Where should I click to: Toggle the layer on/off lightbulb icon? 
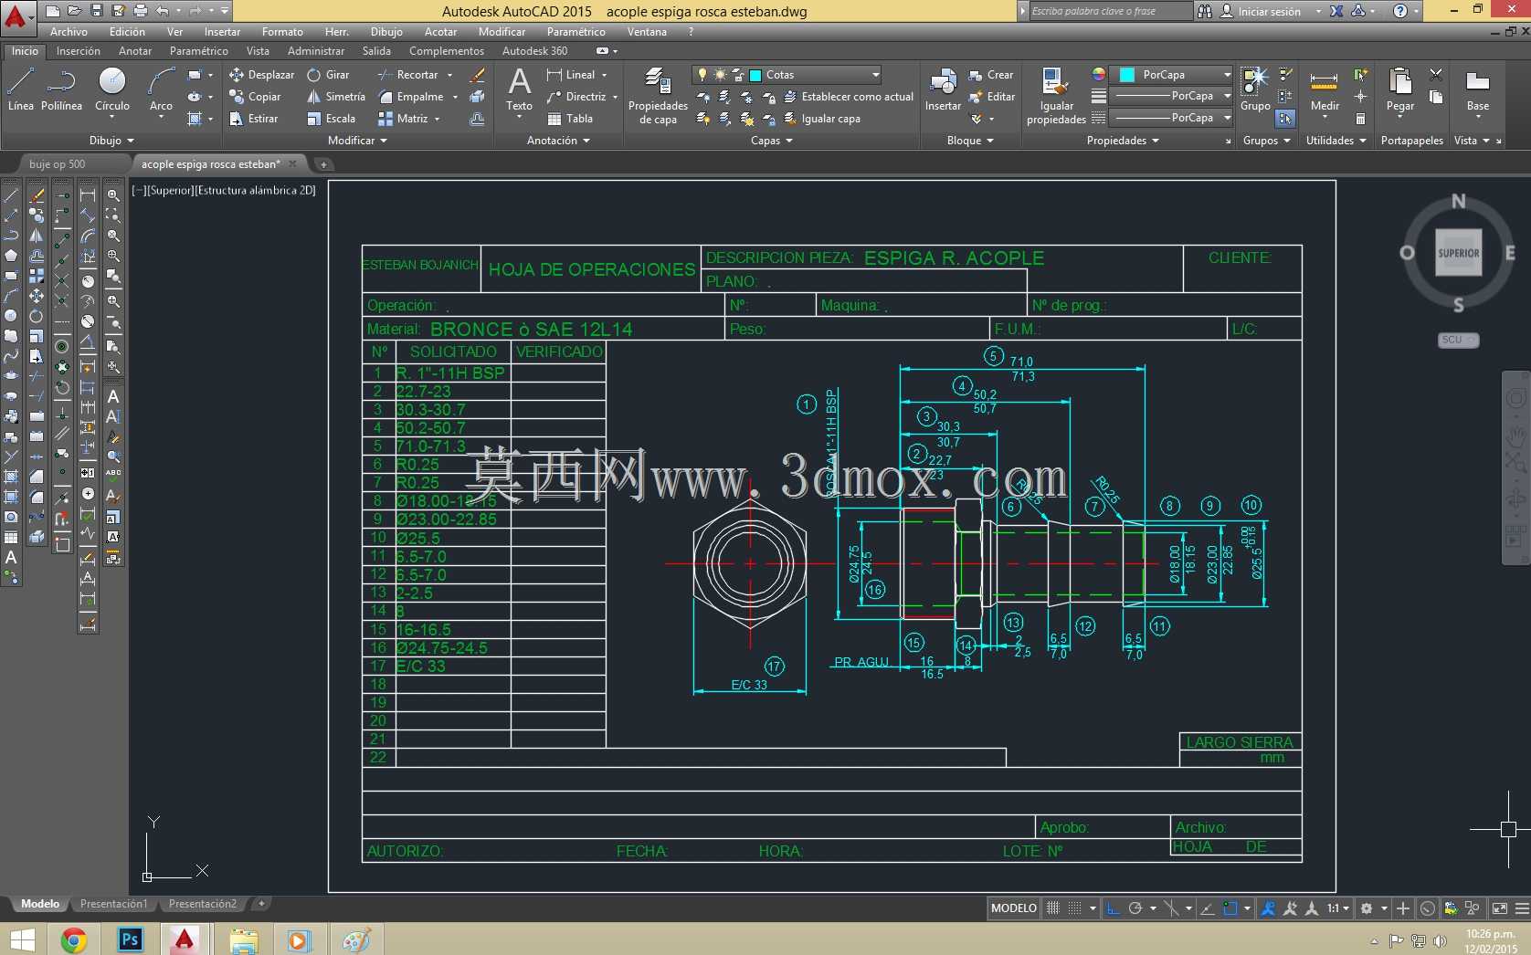tap(702, 75)
